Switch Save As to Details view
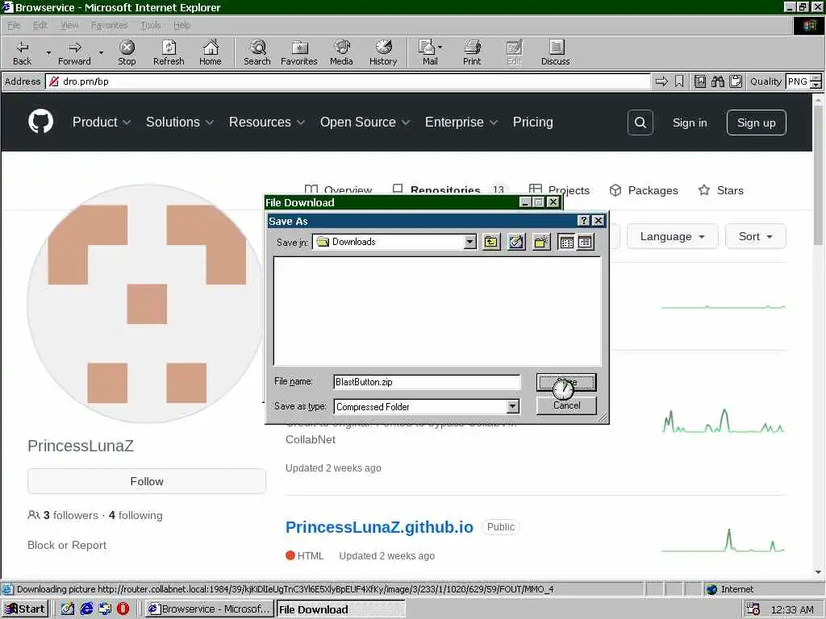 point(585,242)
